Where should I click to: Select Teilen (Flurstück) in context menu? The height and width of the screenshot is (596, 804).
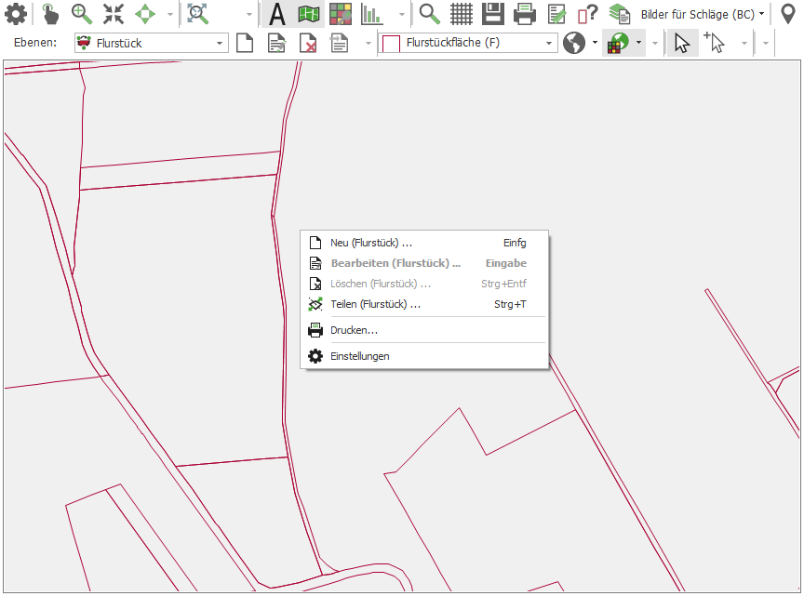[x=375, y=304]
